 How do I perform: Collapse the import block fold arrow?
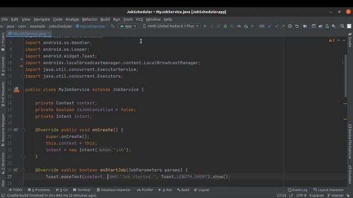tap(22, 59)
